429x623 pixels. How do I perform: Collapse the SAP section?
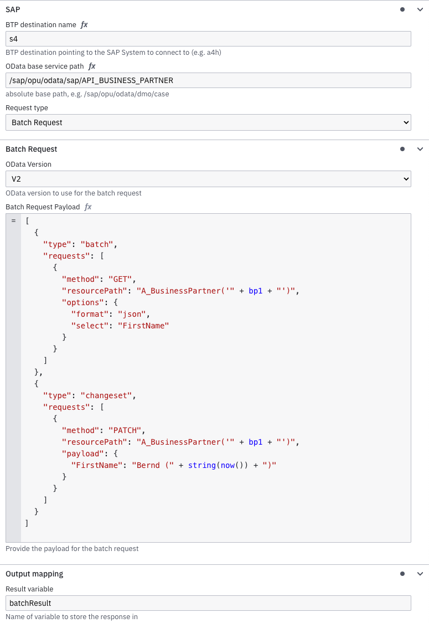pos(420,9)
